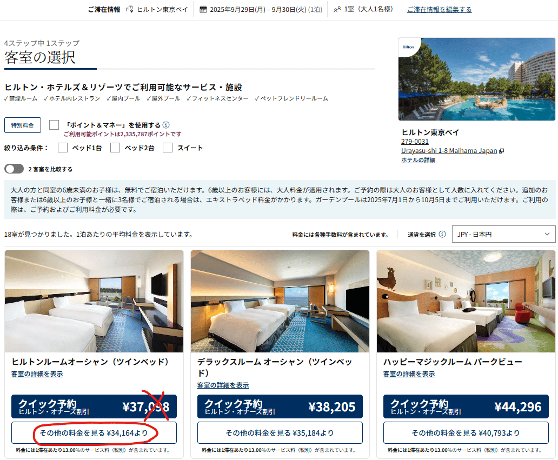Click 料金には各種手数料が含まれています text
558x460 pixels.
click(341, 235)
